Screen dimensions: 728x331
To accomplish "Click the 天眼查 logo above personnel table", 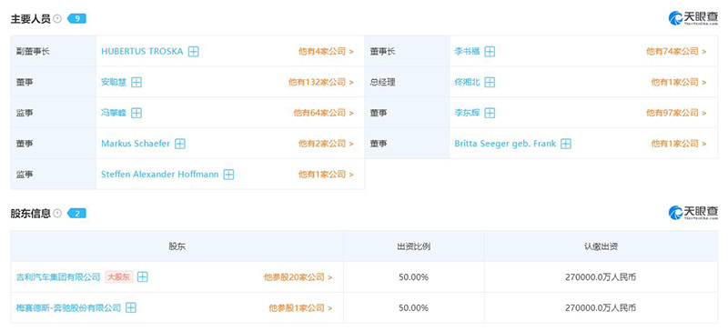I will point(693,19).
